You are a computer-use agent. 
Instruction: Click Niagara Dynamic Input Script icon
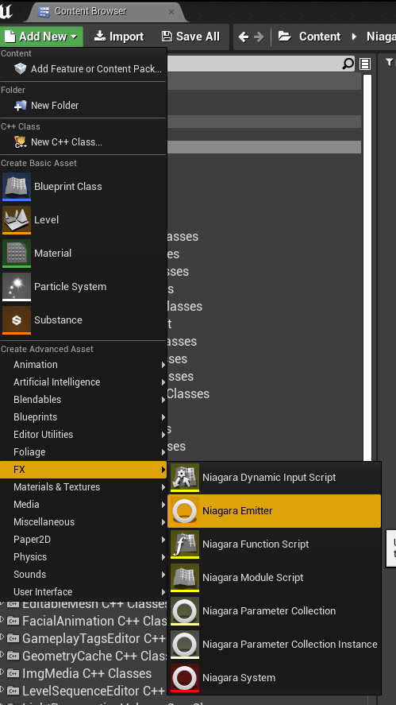click(x=185, y=478)
